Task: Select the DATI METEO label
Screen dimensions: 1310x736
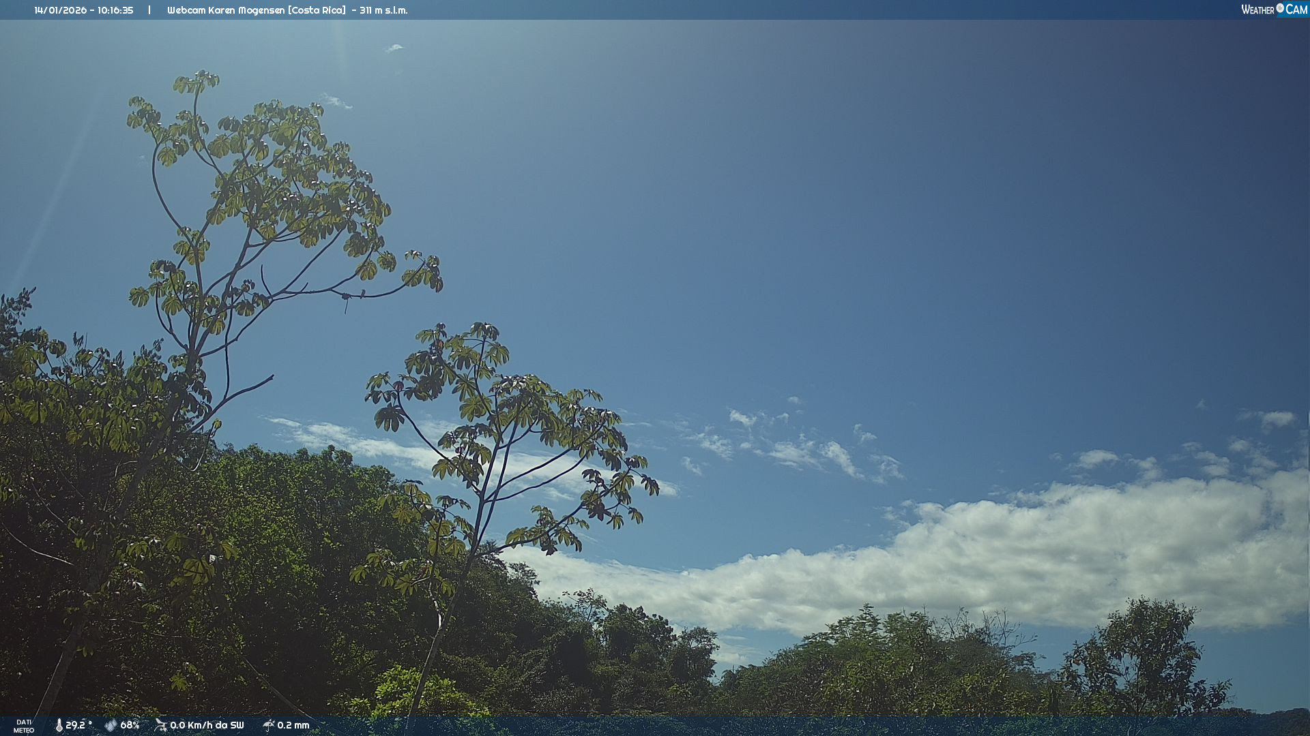Action: pos(24,726)
